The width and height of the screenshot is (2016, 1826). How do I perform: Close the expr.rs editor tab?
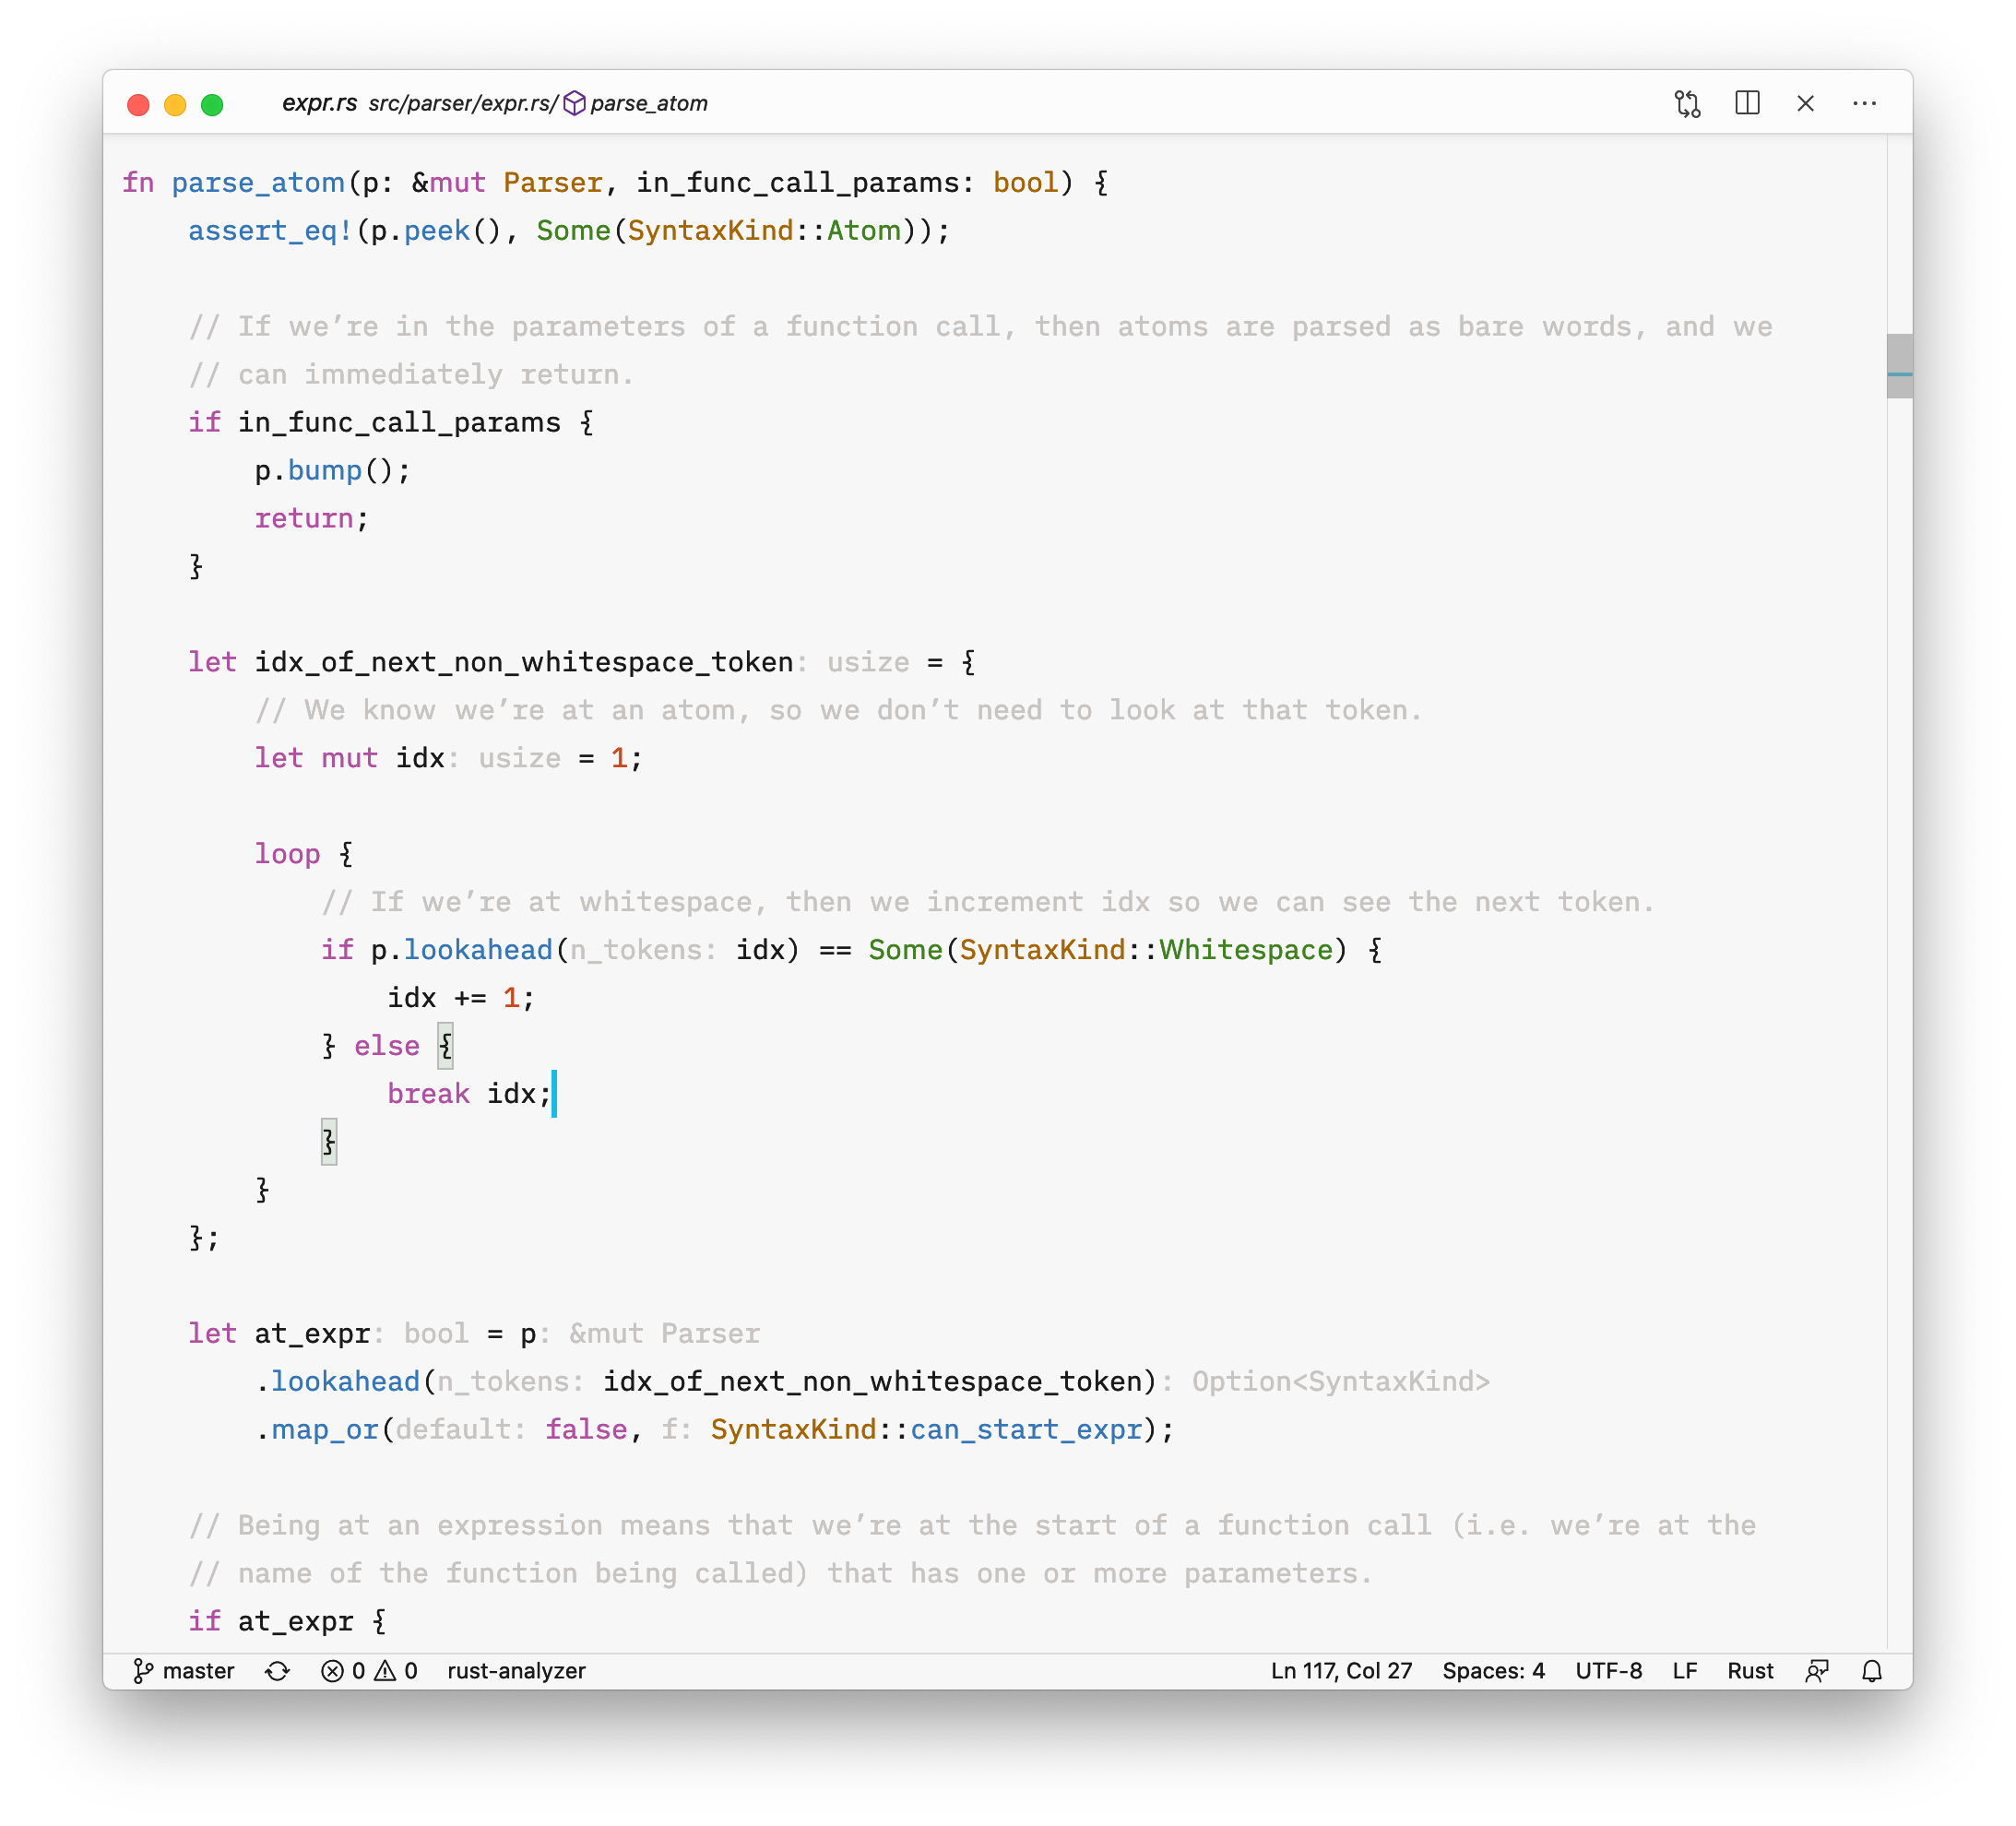pos(1805,103)
